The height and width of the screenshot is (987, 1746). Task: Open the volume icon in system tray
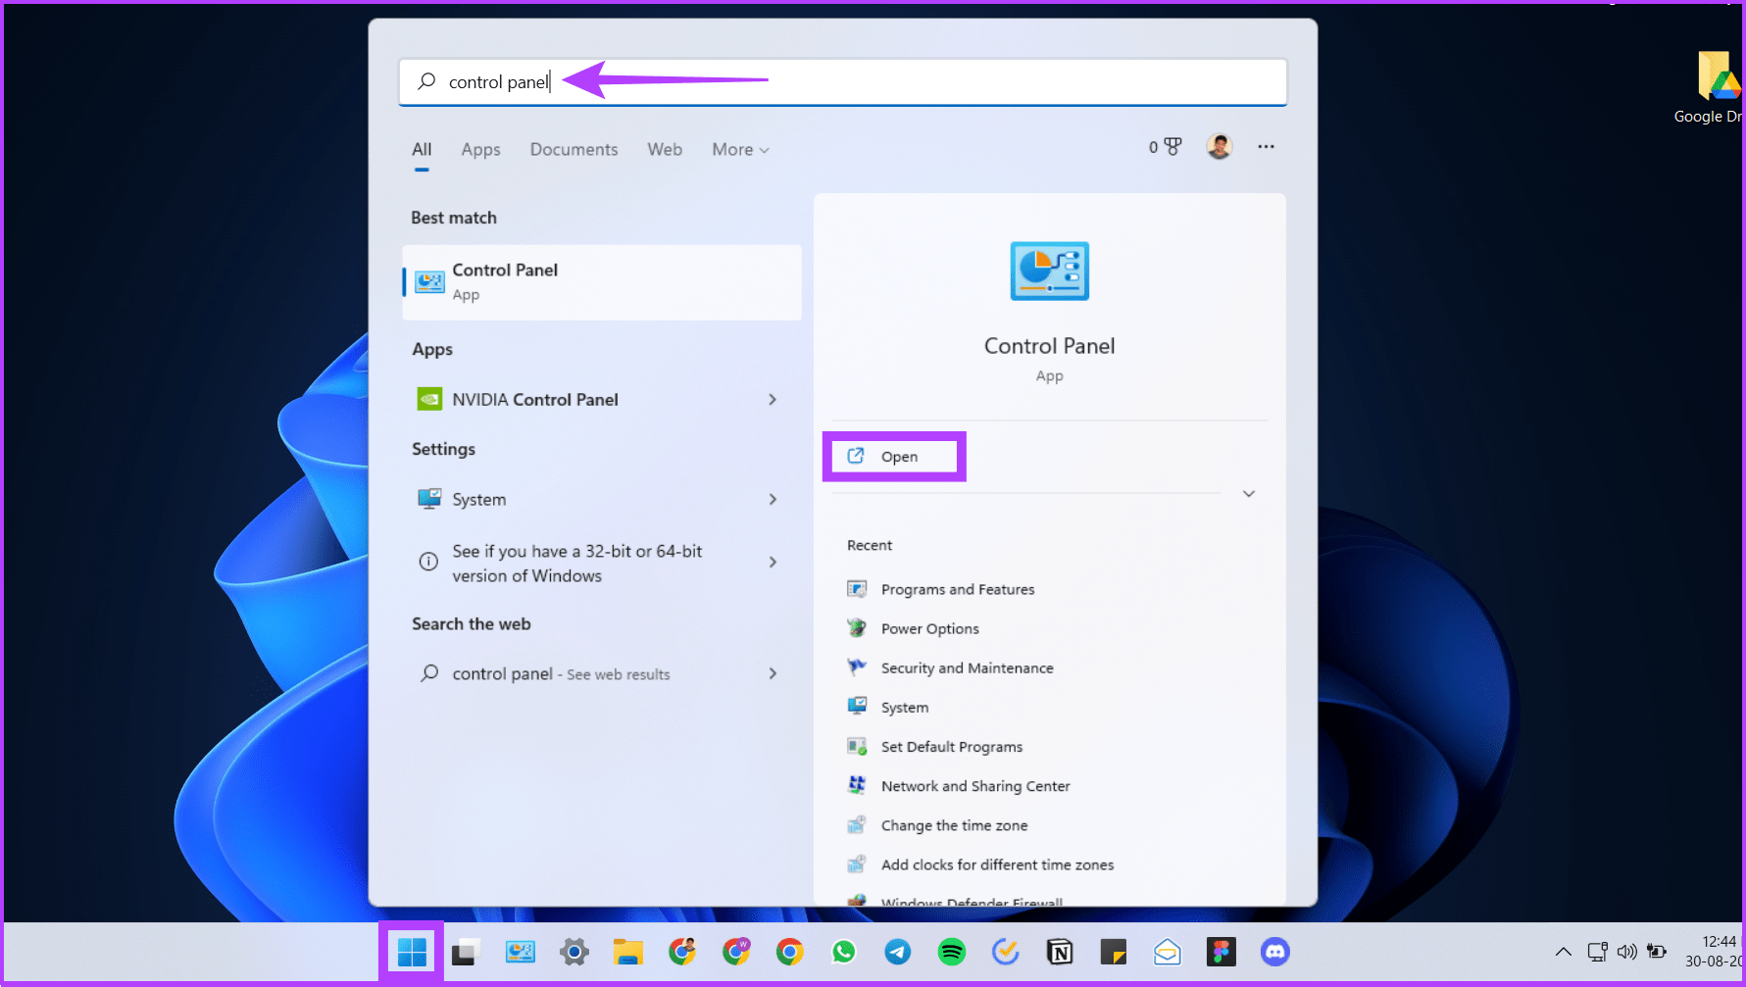point(1626,951)
